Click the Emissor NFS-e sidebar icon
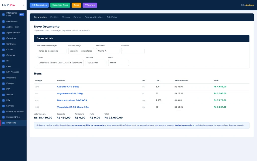257x161 pixels. coord(4,117)
